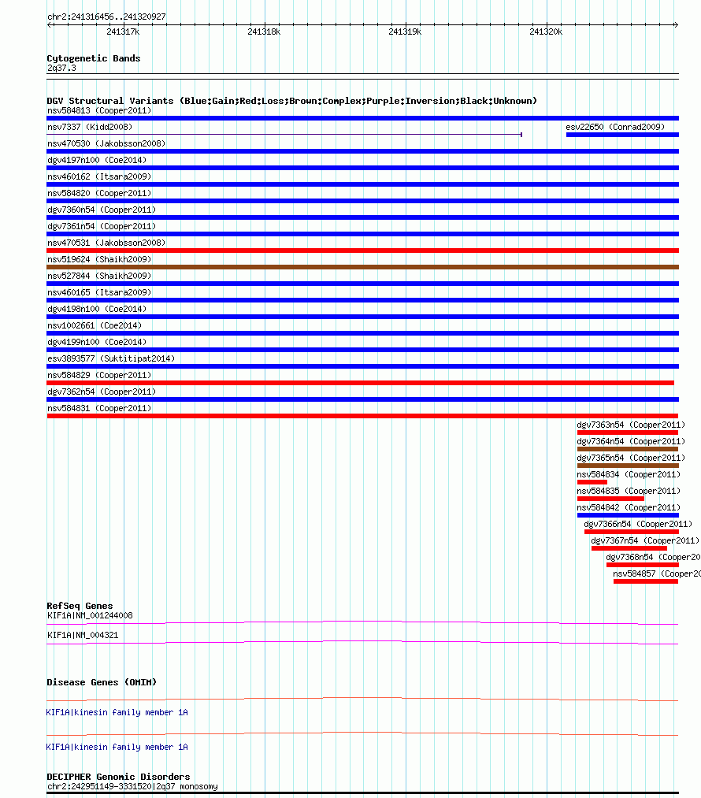Click dgv7361n54 (Cooper2011) label
The width and height of the screenshot is (701, 798).
point(102,226)
